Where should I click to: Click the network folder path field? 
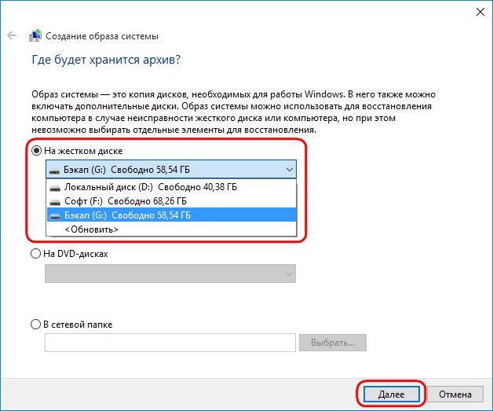click(170, 343)
